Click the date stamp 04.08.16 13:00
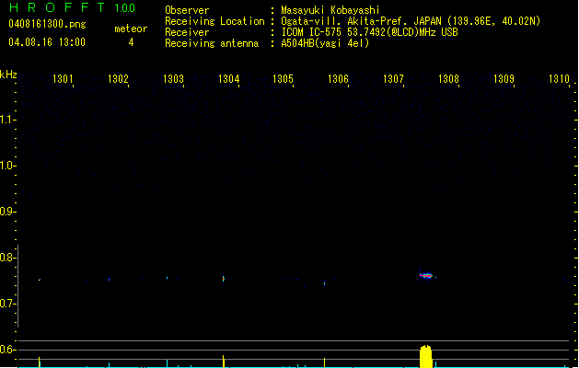The width and height of the screenshot is (579, 368). click(47, 42)
